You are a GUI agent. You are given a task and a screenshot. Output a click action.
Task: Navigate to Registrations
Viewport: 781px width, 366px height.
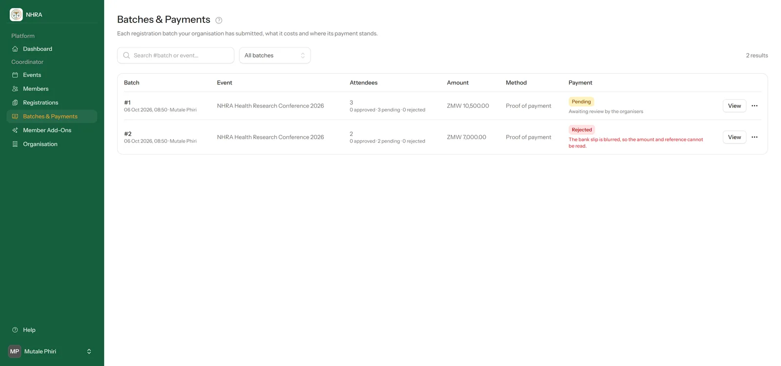(x=52, y=102)
